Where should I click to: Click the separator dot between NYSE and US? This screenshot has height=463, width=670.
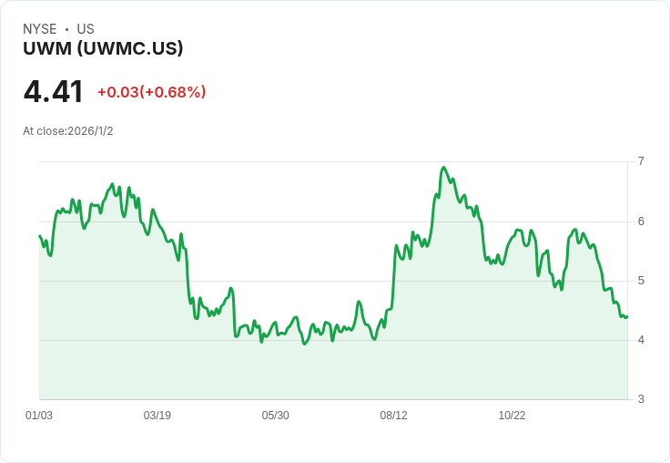point(66,29)
